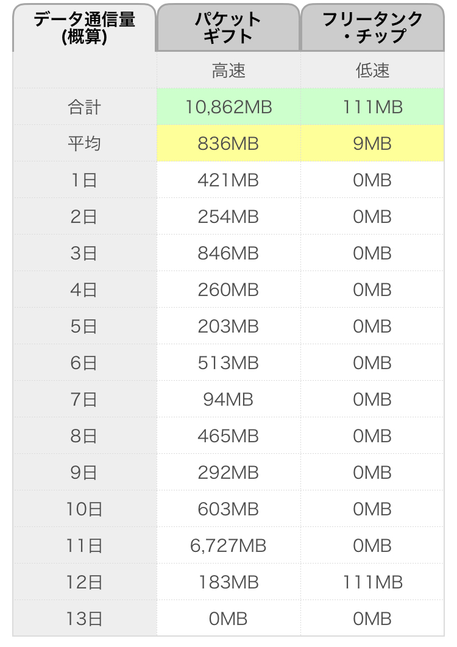Select the 13日 row label
Screen dimensions: 457x647
(x=84, y=619)
